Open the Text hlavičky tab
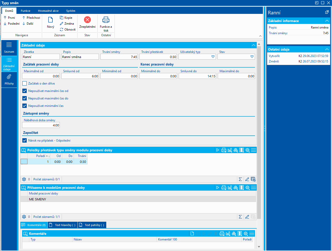This screenshot has width=332, height=251. tap(63, 225)
